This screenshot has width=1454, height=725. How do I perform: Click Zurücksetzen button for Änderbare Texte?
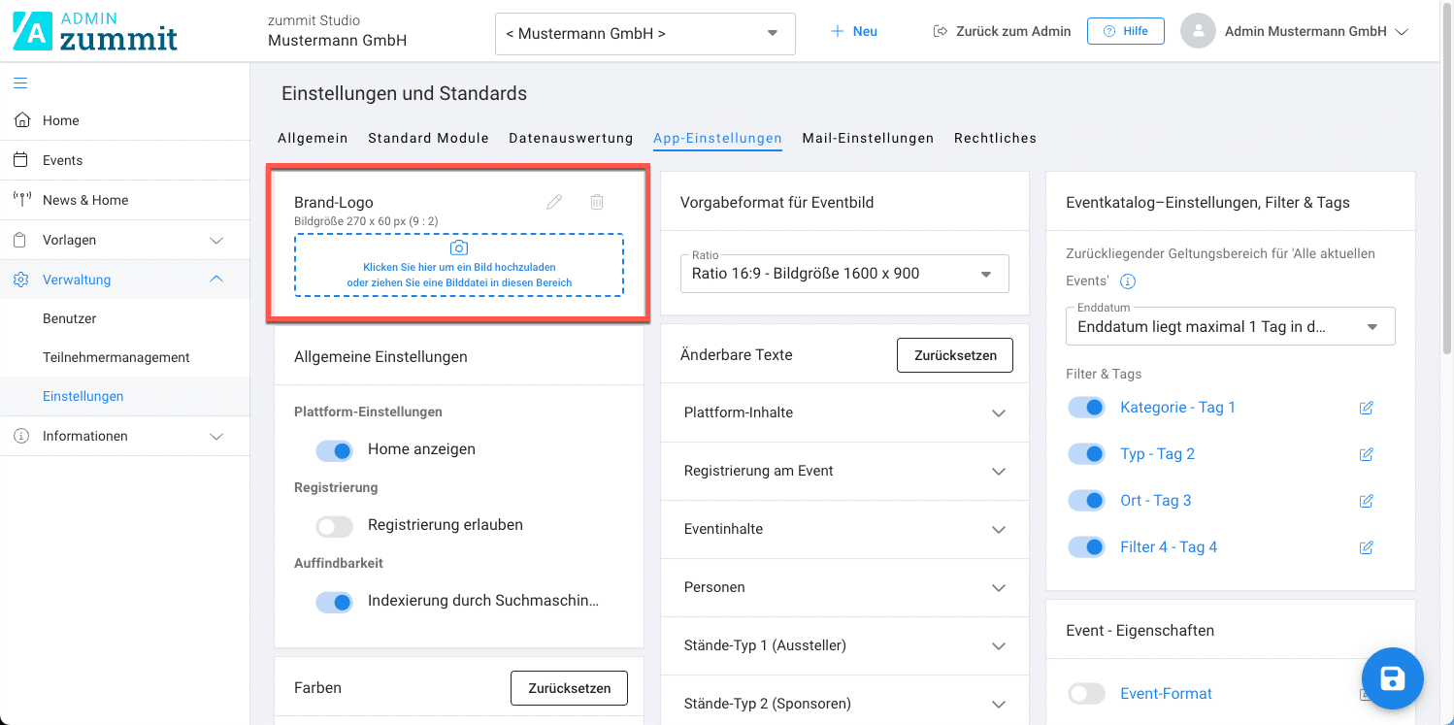tap(954, 355)
